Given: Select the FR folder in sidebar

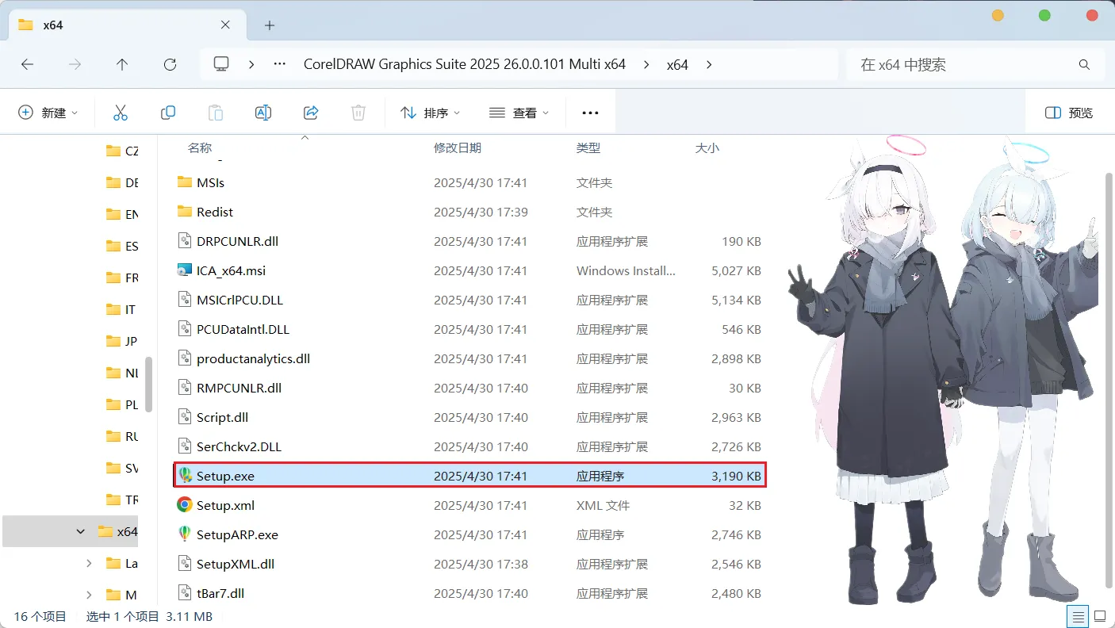Looking at the screenshot, I should [122, 278].
